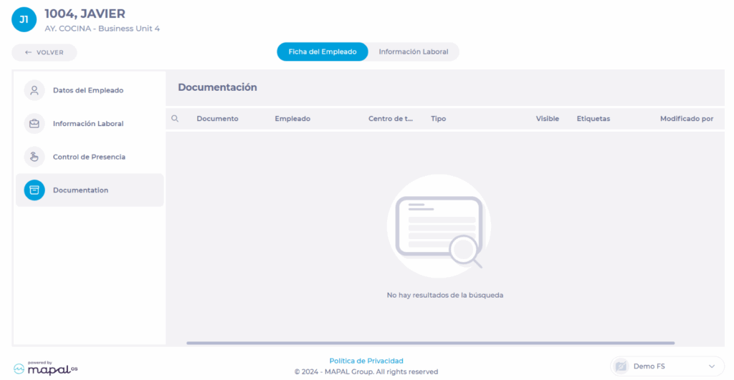
Task: Click the MAPAL OS logo in footer
Action: coord(45,368)
